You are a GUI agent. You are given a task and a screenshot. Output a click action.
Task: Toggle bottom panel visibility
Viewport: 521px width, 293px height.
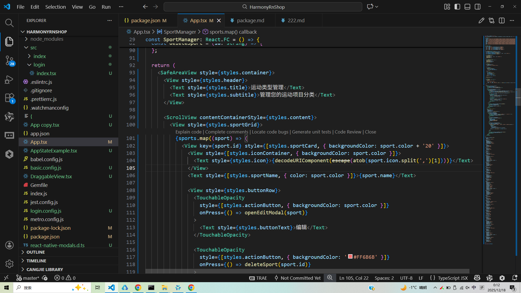[x=467, y=7]
